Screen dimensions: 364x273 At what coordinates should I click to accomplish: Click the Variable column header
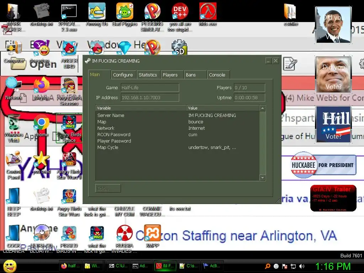[x=141, y=108]
